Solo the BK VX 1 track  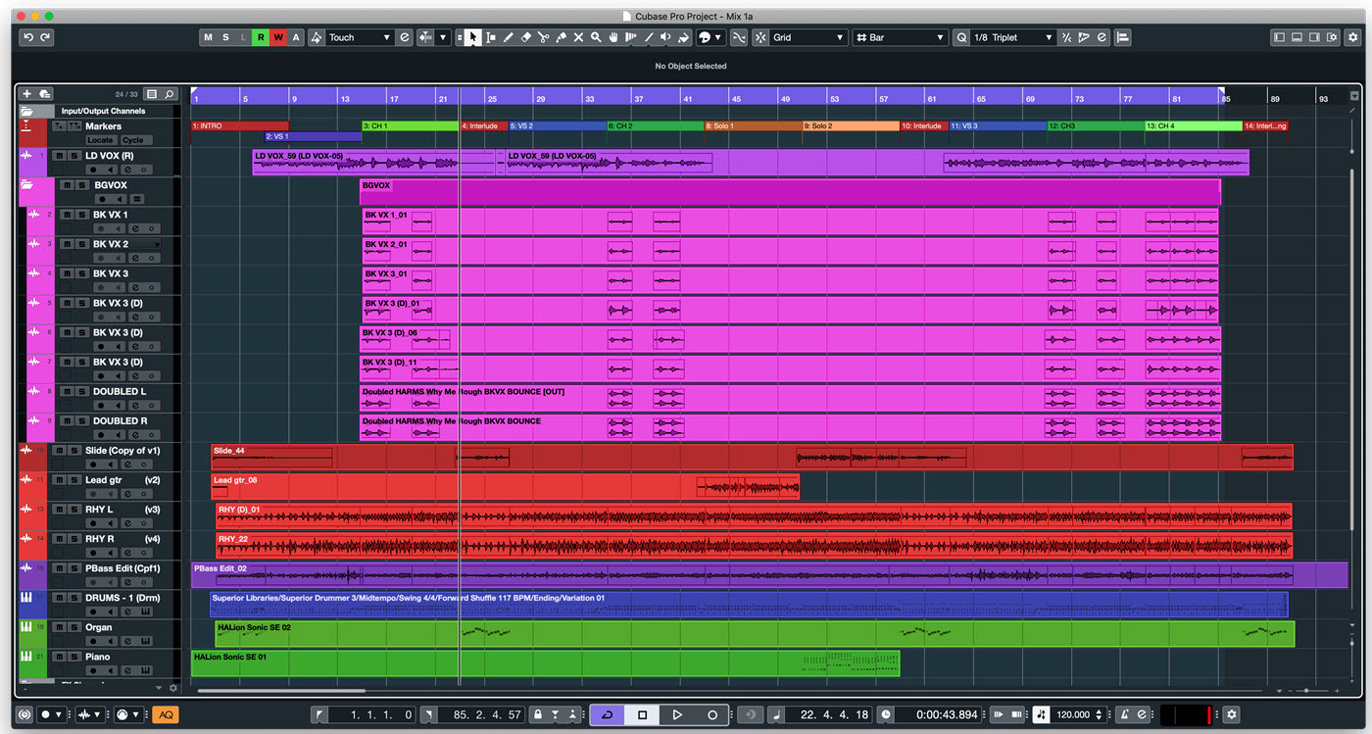point(81,215)
